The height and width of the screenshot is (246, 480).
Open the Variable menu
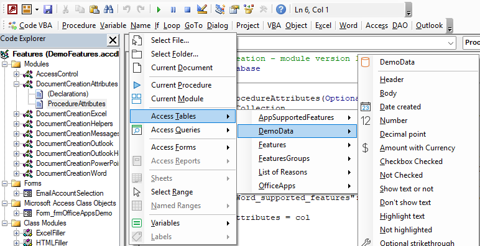coord(113,25)
